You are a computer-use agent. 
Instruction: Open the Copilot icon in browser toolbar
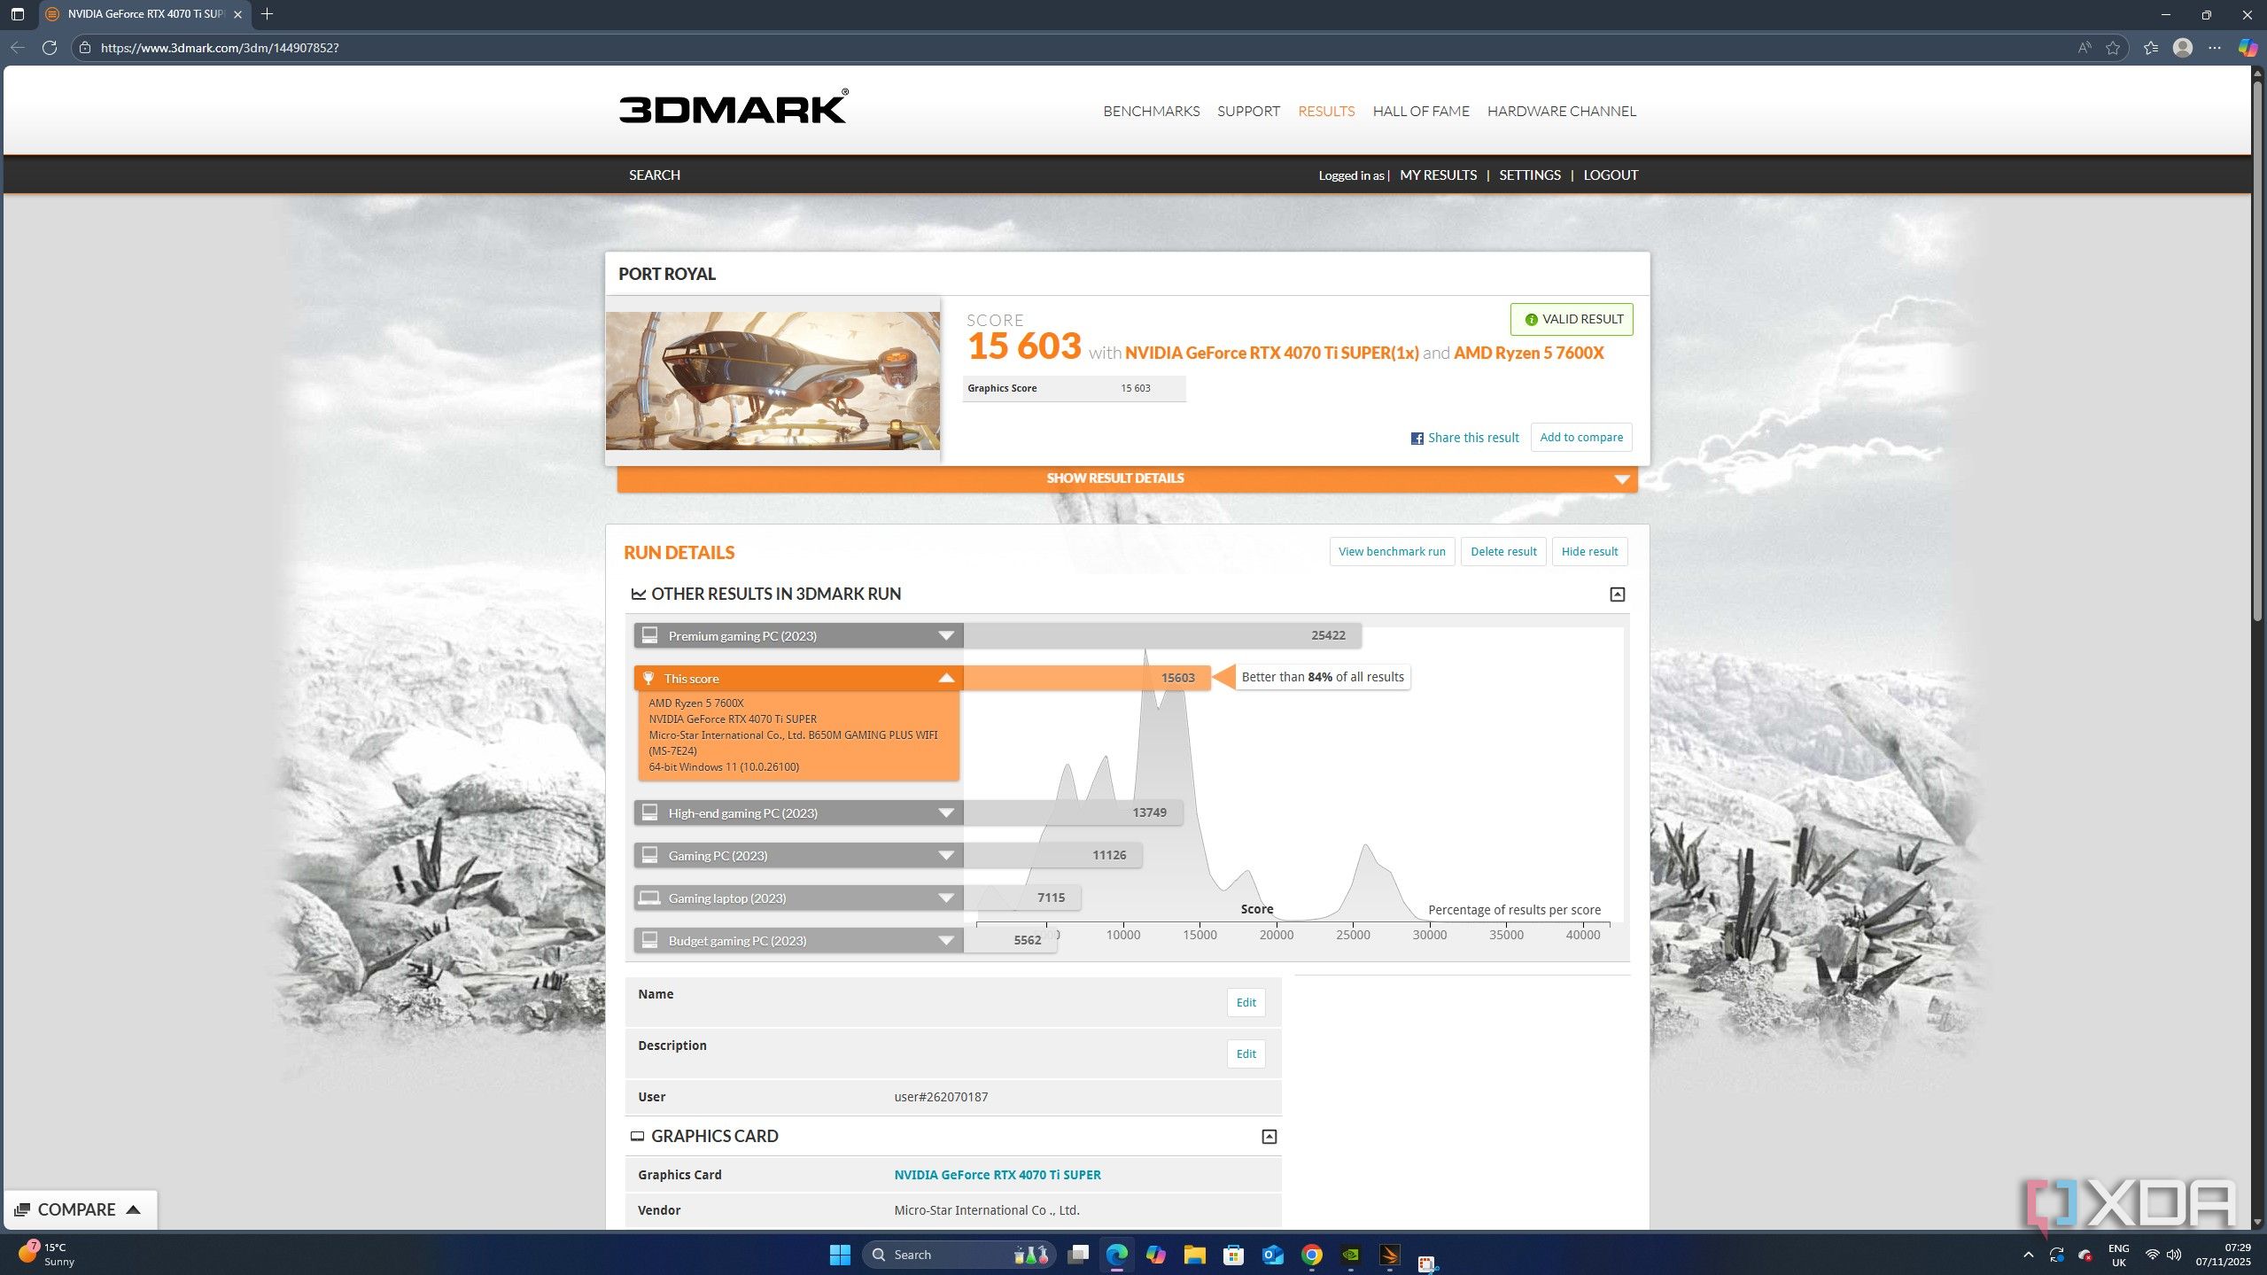point(2248,48)
